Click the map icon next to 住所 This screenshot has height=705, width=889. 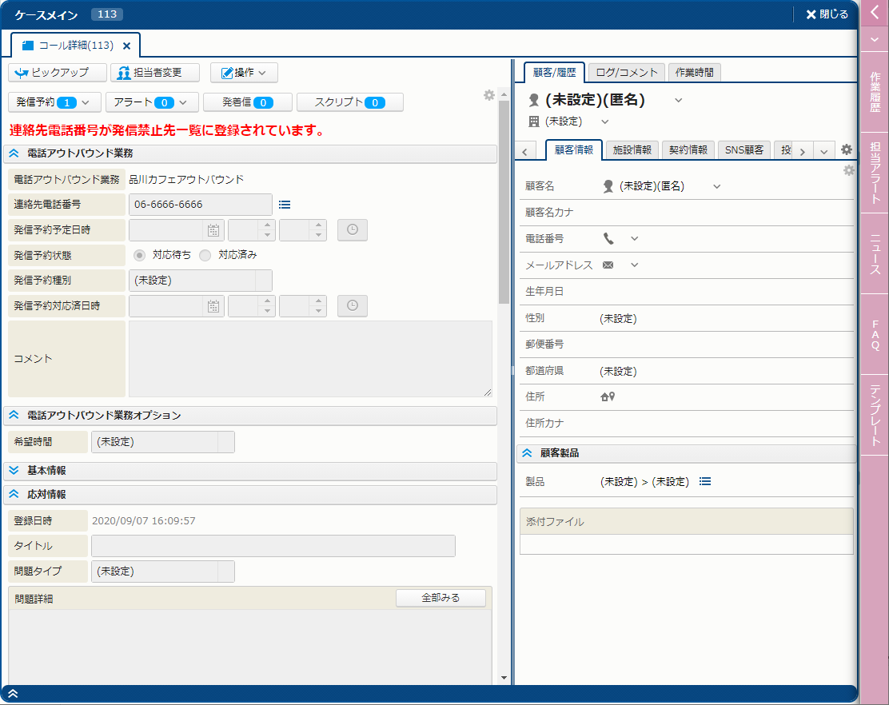click(608, 396)
